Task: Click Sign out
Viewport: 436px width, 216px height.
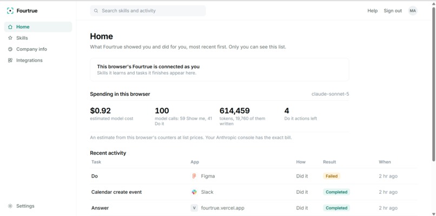Action: pyautogui.click(x=393, y=11)
